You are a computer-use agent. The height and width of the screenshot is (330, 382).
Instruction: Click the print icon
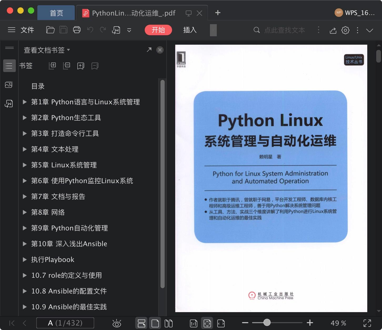[77, 30]
